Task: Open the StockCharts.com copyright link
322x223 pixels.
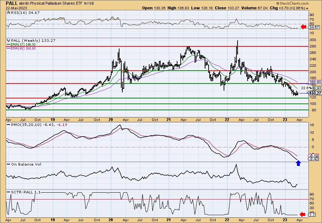Action: click(292, 3)
